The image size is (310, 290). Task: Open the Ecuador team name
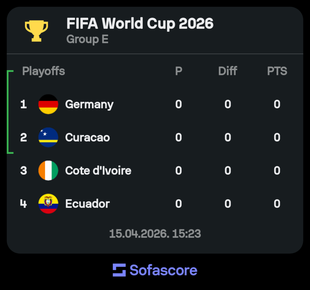[x=87, y=204]
